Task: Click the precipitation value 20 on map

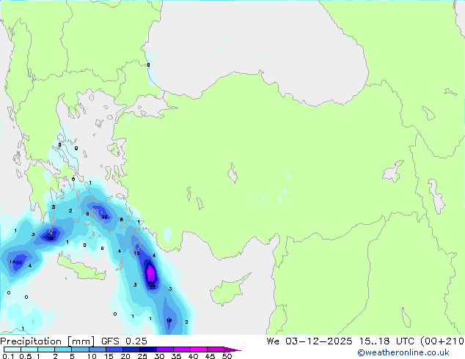Action: 104,217
